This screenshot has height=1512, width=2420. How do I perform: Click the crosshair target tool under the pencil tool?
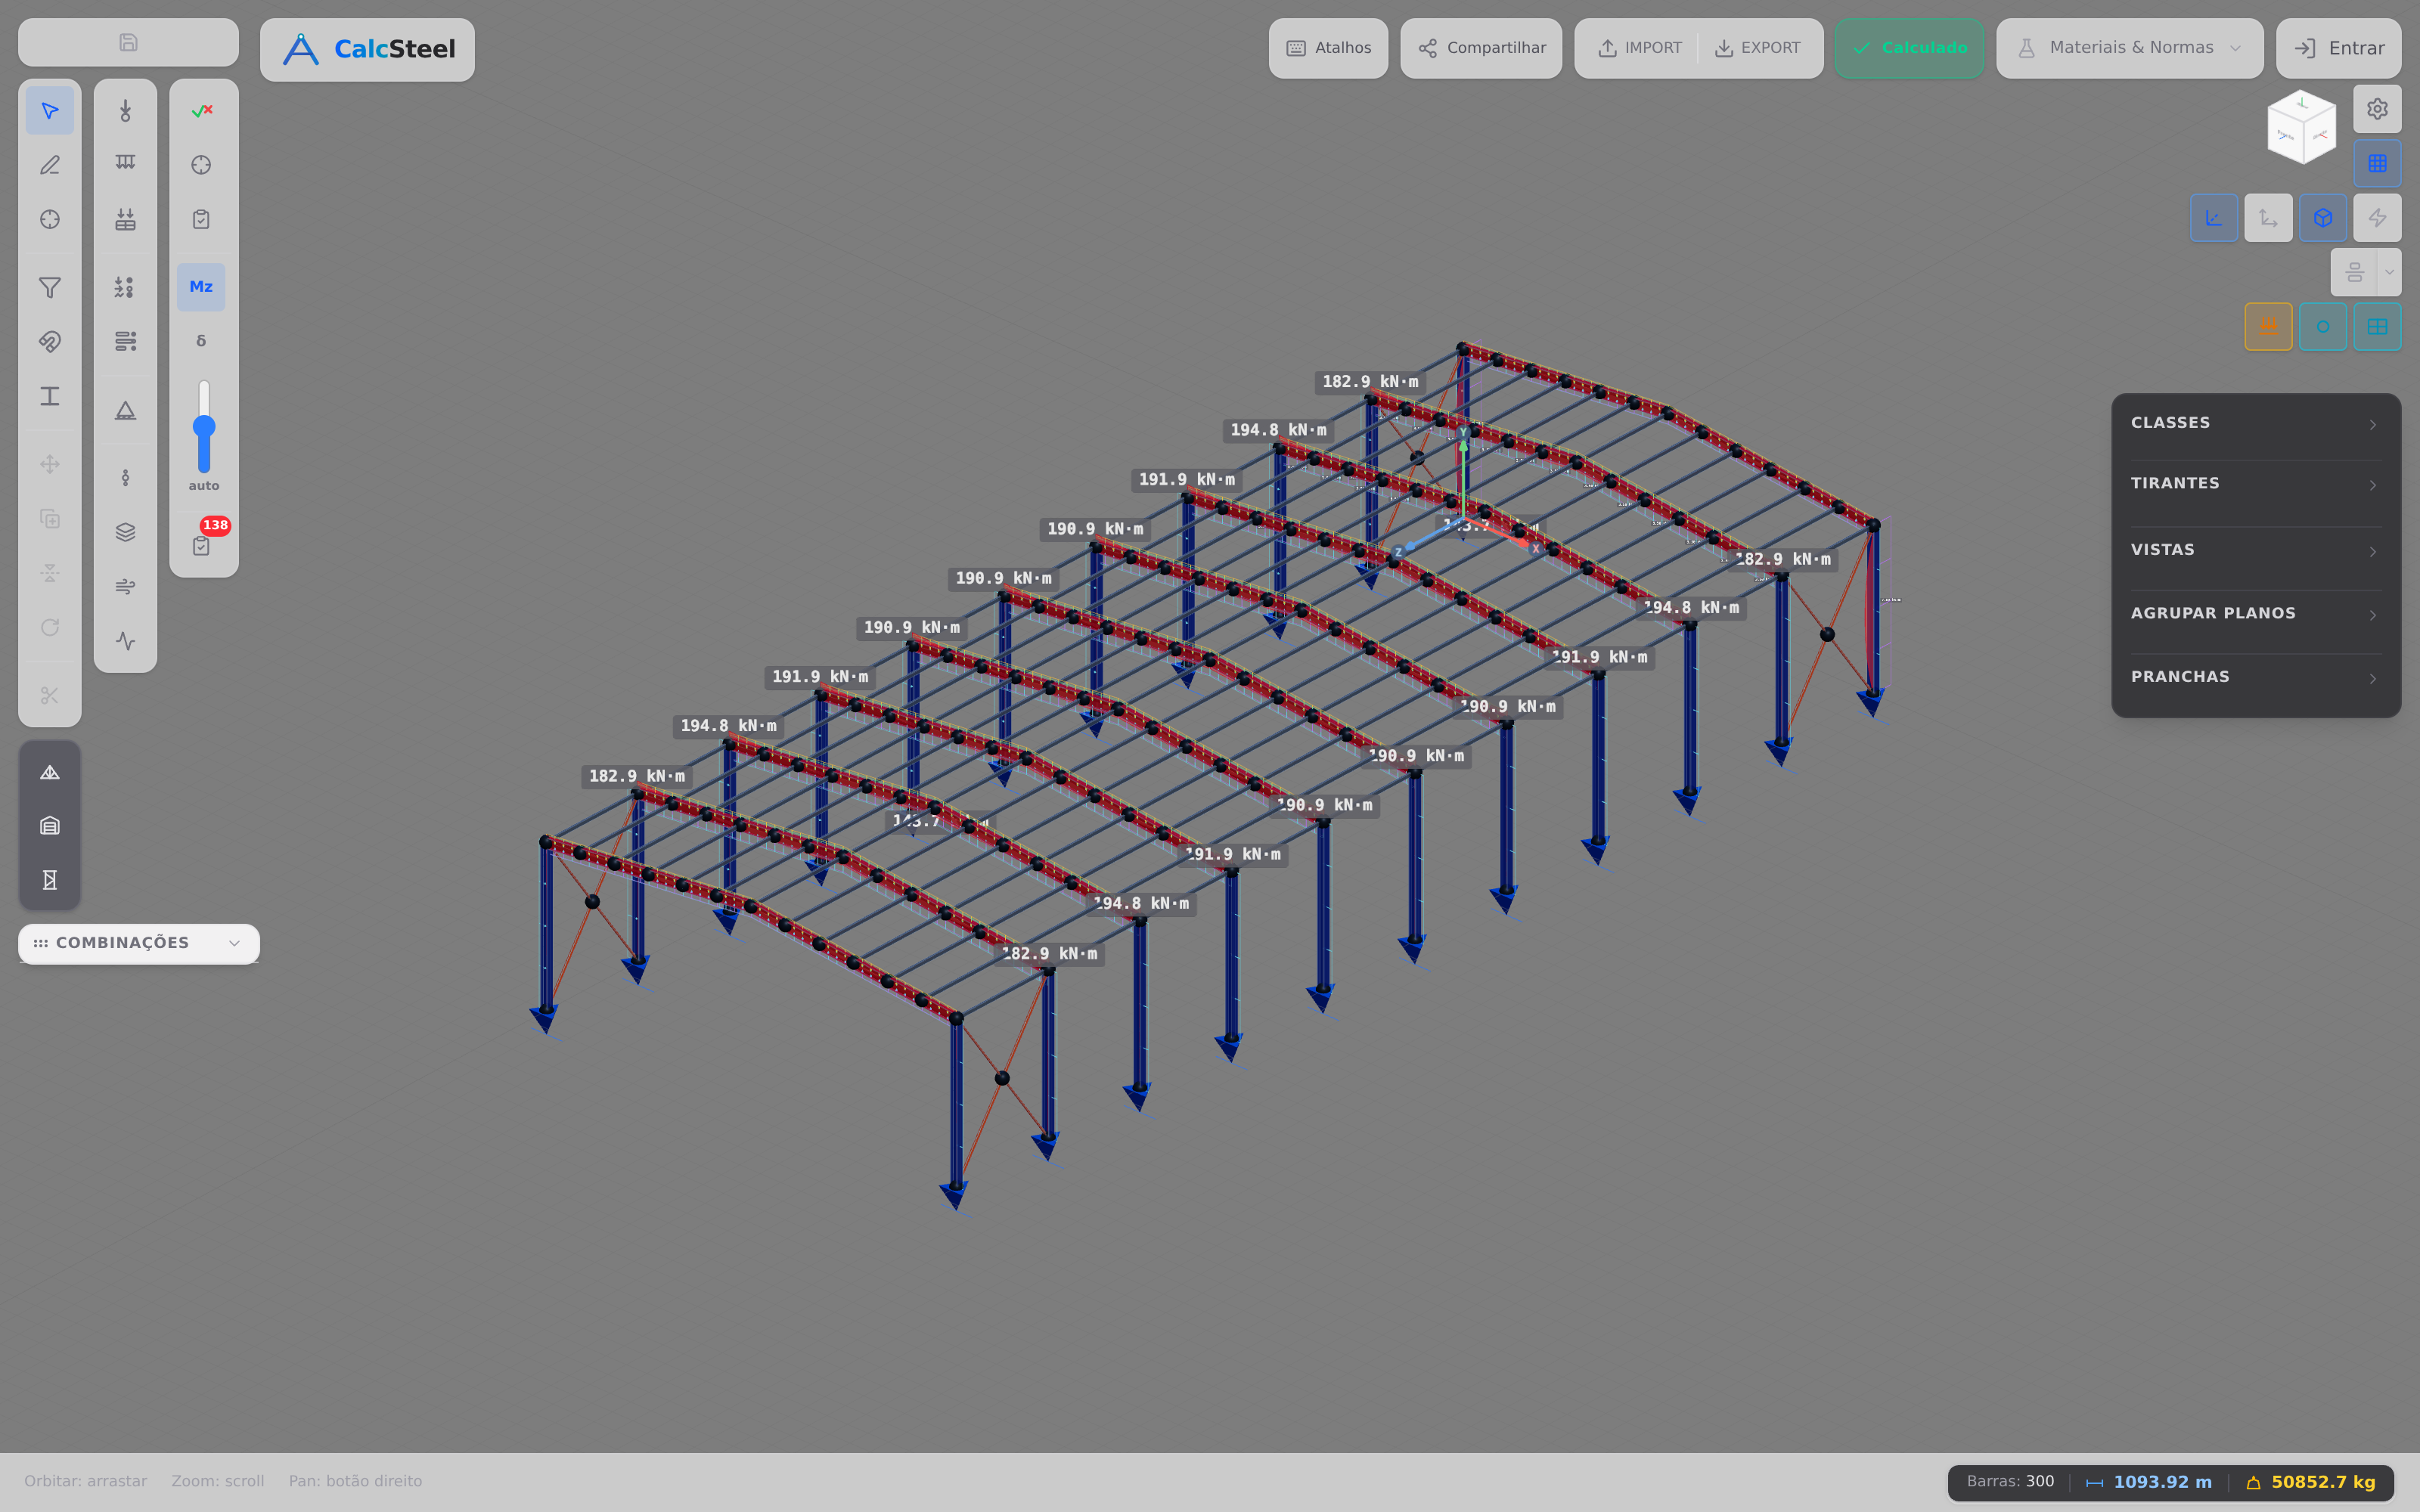[x=49, y=219]
